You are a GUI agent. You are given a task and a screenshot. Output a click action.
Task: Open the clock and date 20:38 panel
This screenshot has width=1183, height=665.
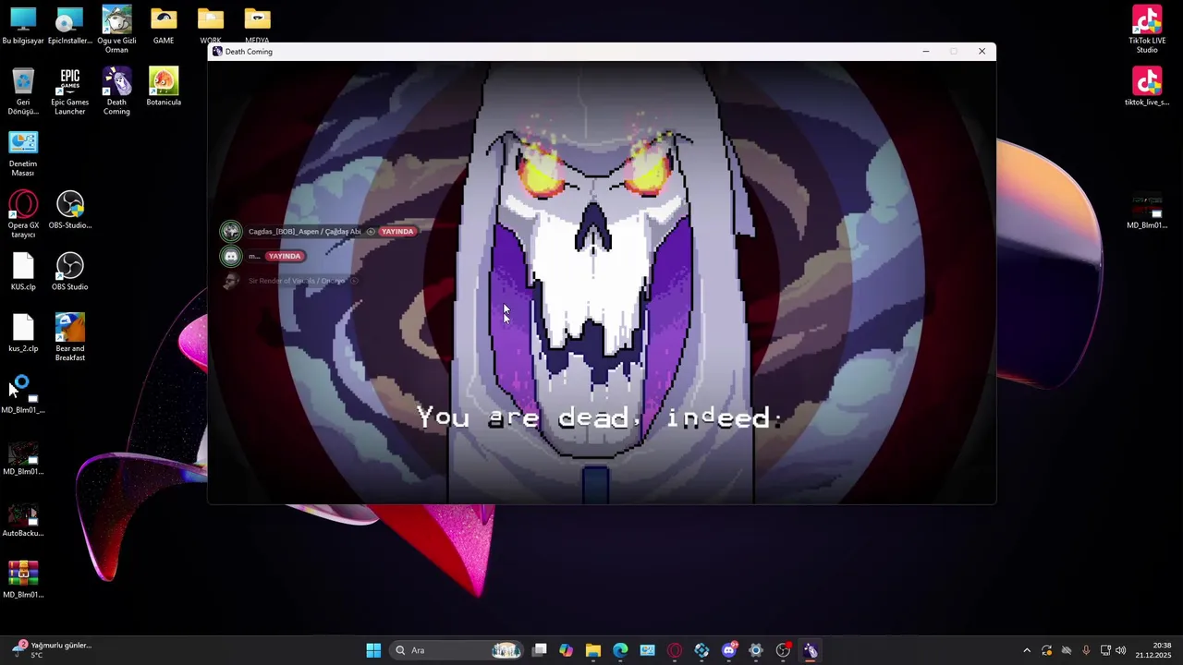[x=1153, y=650]
